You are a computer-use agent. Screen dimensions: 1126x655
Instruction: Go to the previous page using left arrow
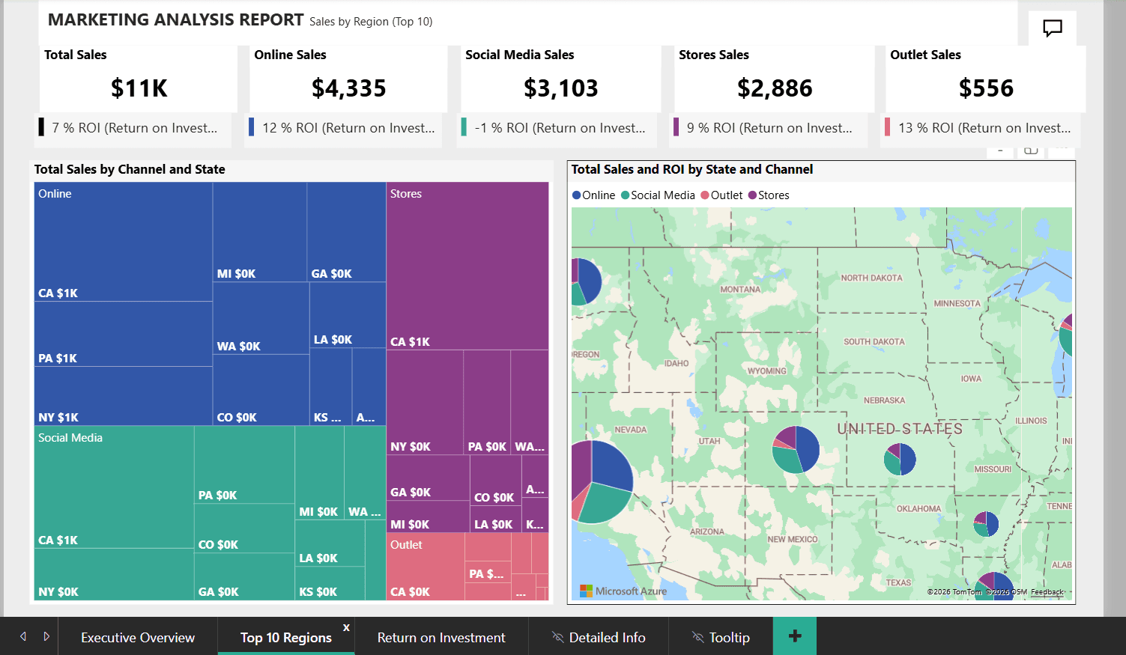tap(23, 636)
